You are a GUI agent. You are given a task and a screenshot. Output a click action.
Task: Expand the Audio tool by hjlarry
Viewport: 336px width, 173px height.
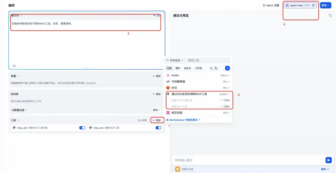225,76
